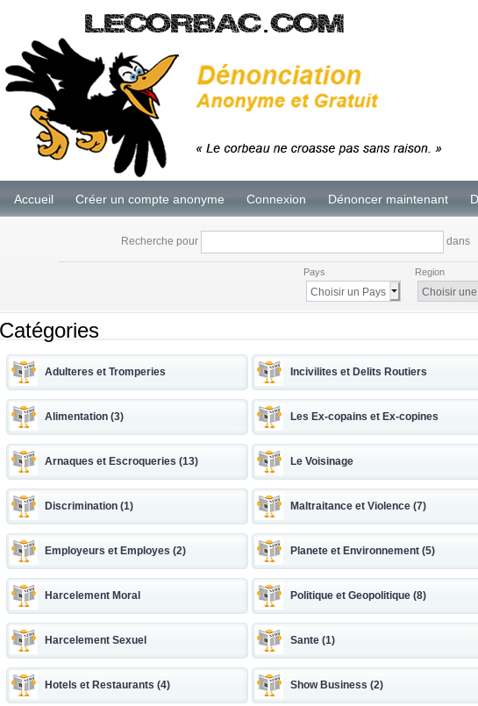
Task: Click the newspaper icon beside Les Ex-copains et Ex-copines
Action: tap(269, 417)
